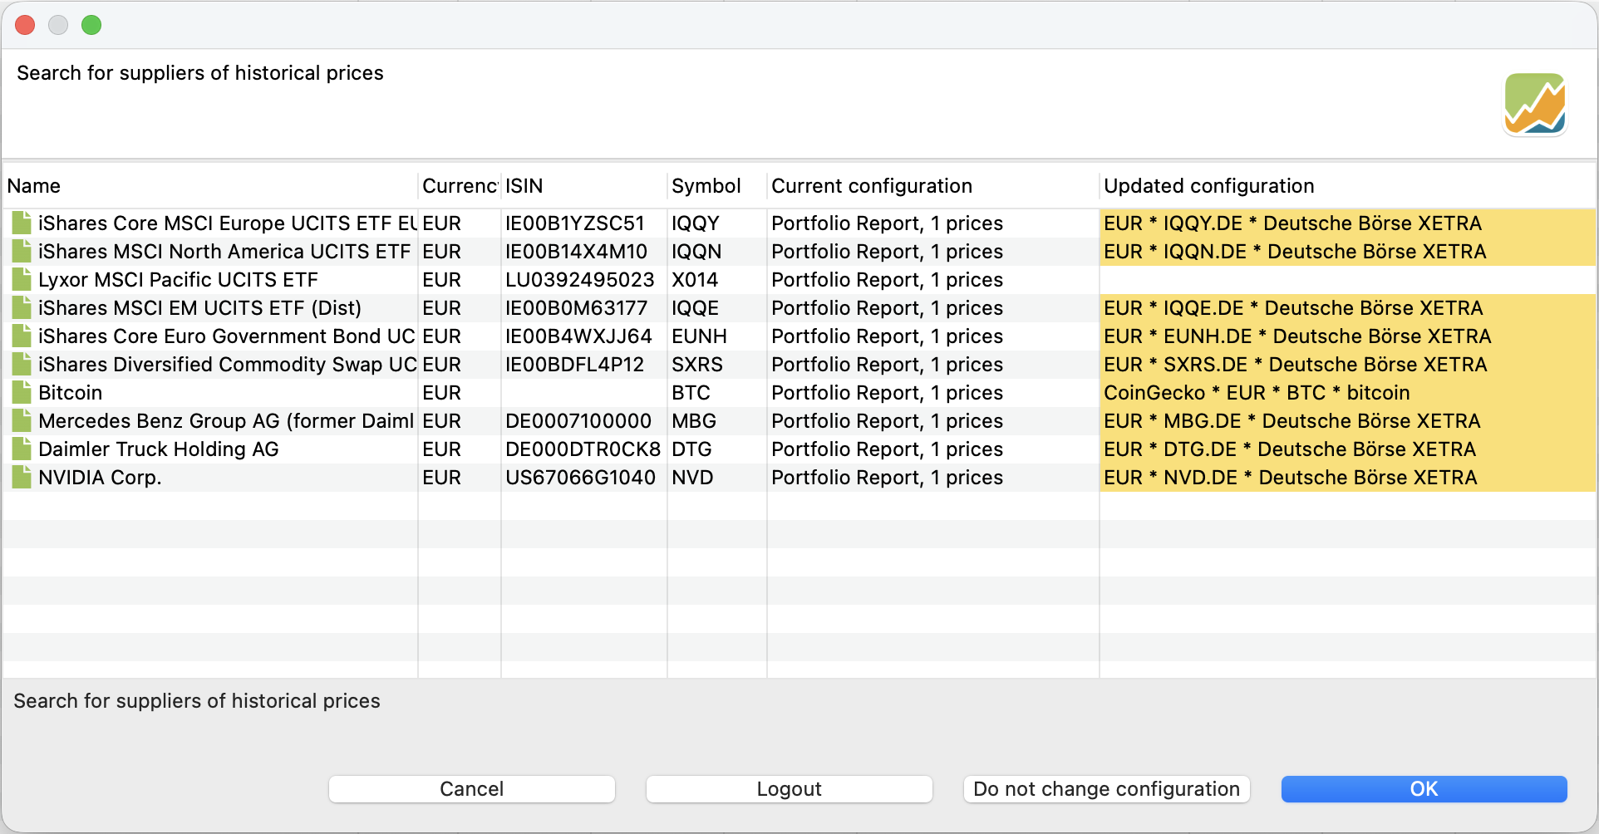The width and height of the screenshot is (1599, 834).
Task: Select the CoinGecko updated configuration cell
Action: pos(1257,393)
